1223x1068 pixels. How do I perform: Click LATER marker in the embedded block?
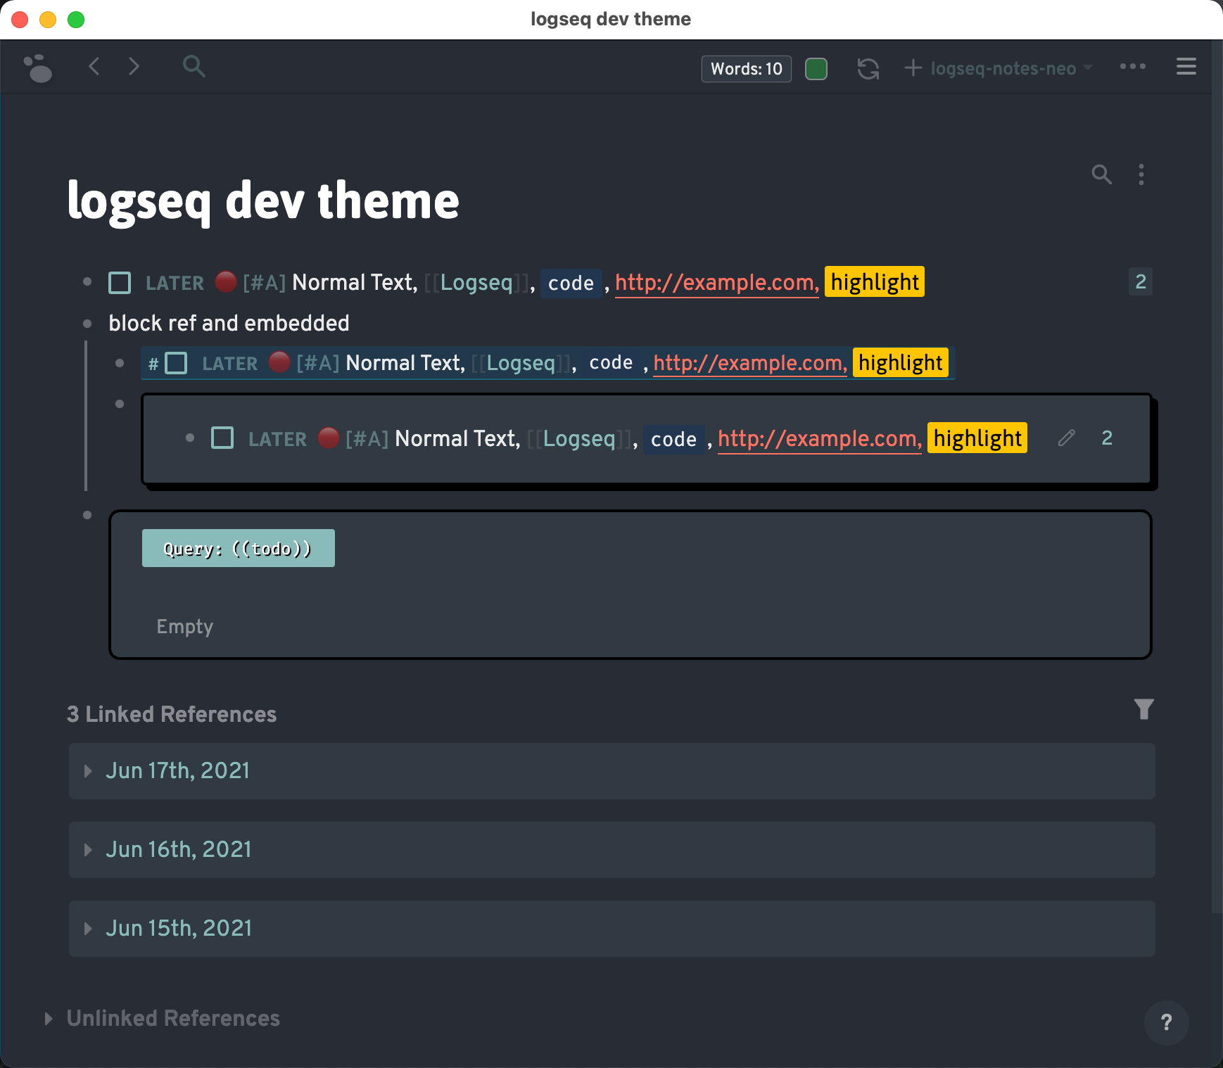pyautogui.click(x=277, y=439)
